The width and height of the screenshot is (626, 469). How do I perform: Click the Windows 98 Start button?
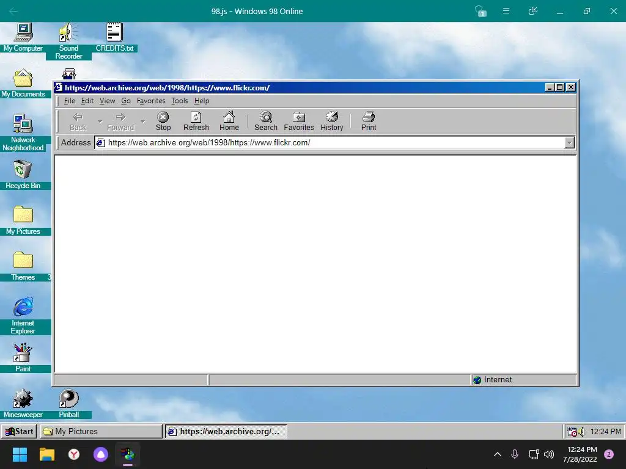(x=19, y=432)
